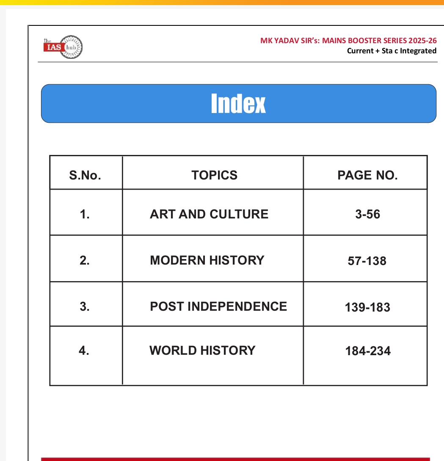Jump to page range 184-234
444x461 pixels.
point(367,351)
